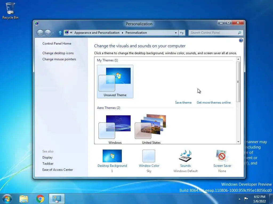The image size is (273, 204).
Task: Launch Google Chrome from taskbar
Action: 40,199
